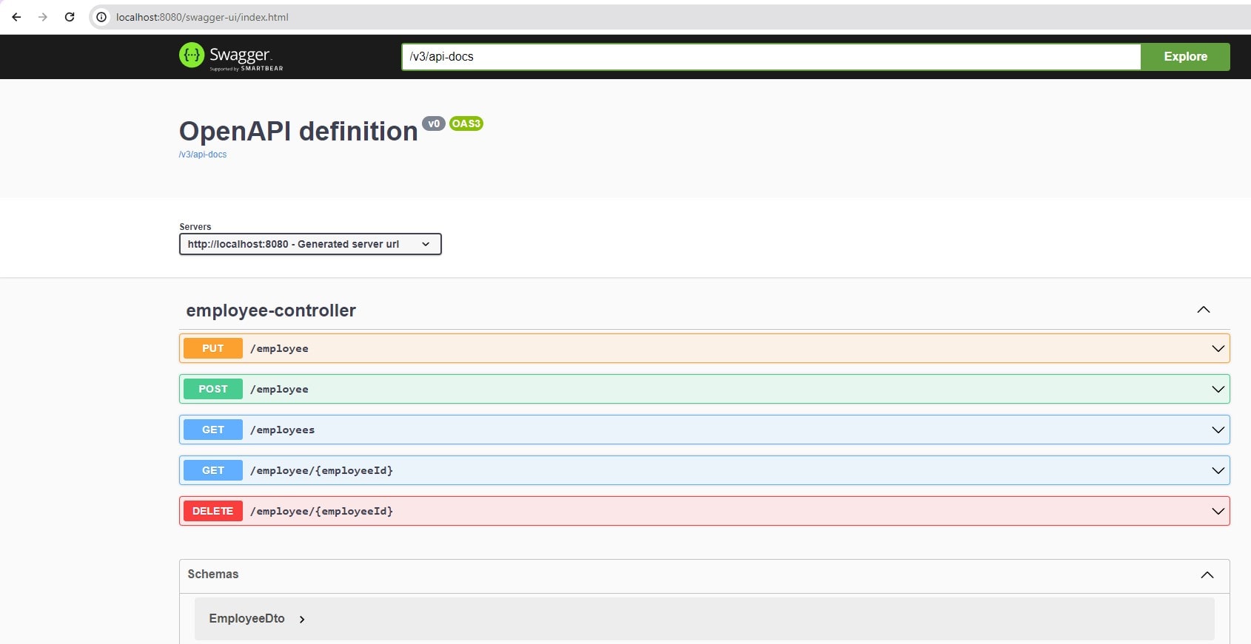
Task: Focus the /v3/api-docs spec URL field
Action: (x=771, y=57)
